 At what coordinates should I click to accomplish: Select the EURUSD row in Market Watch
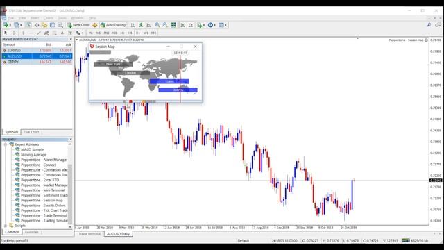37,51
